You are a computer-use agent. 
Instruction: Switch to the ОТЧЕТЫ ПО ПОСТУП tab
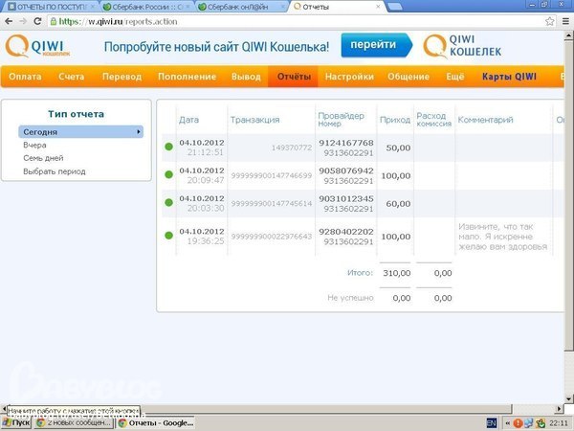coord(51,7)
